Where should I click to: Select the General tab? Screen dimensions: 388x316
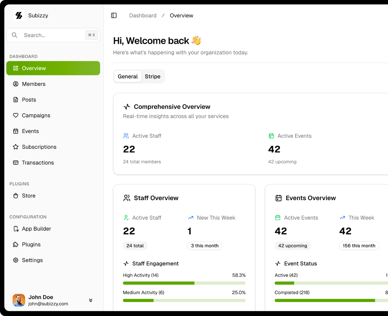(x=128, y=76)
